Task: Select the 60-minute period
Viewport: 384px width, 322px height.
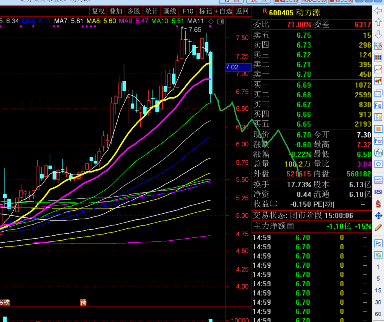Action: (378, 314)
